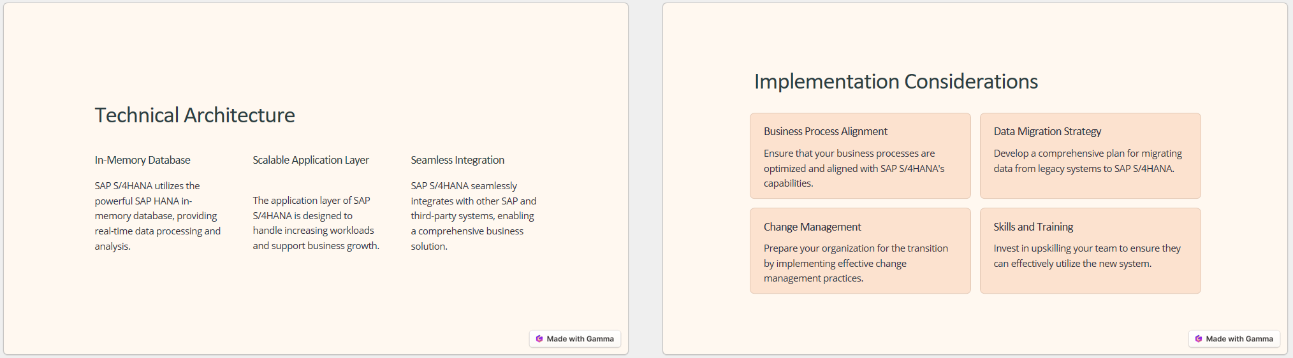Select the Implementation Considerations heading
The height and width of the screenshot is (358, 1293).
(x=896, y=82)
